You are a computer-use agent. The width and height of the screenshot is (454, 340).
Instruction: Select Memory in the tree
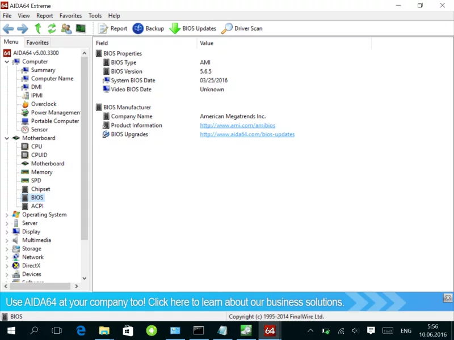[x=41, y=172]
